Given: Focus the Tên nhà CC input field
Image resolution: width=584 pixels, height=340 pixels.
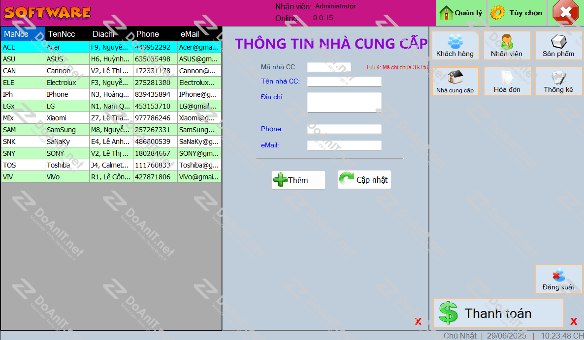Looking at the screenshot, I should (x=344, y=82).
